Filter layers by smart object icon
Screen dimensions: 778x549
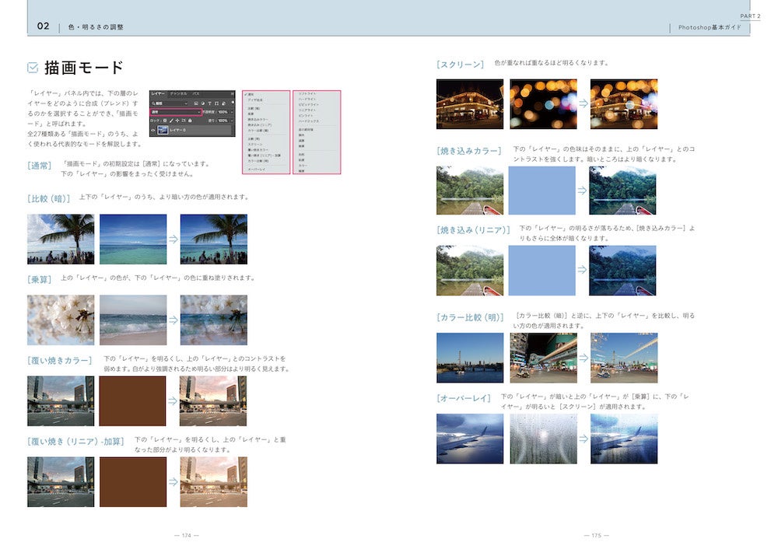pyautogui.click(x=224, y=103)
